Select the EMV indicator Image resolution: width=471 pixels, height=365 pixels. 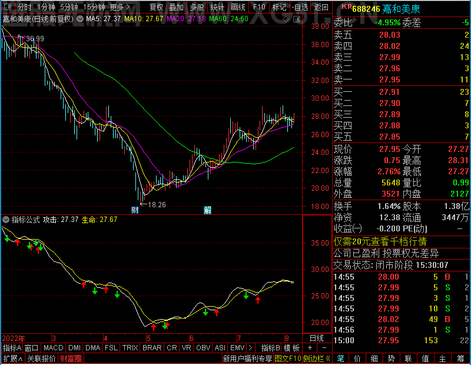[237, 348]
